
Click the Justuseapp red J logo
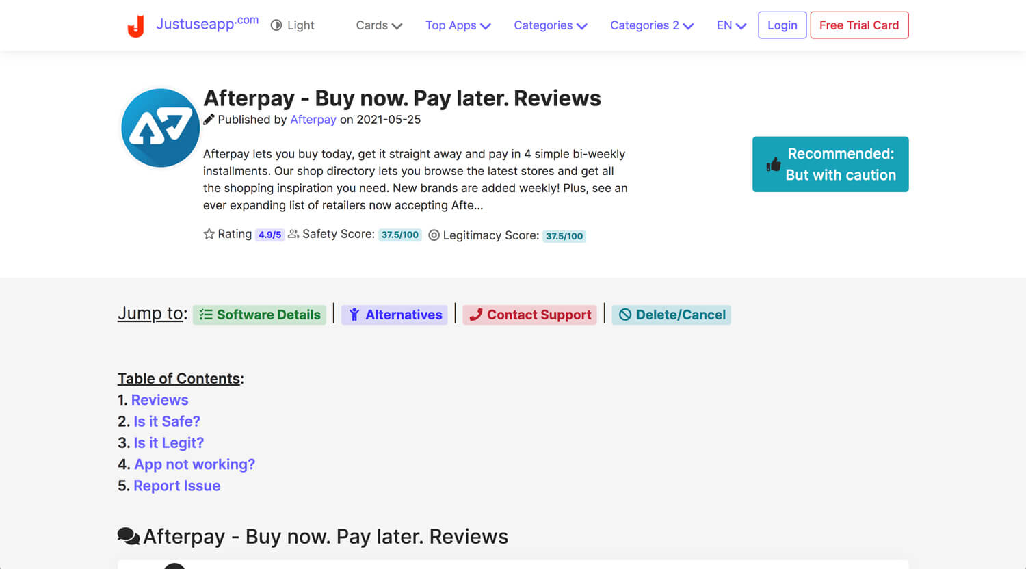click(136, 26)
